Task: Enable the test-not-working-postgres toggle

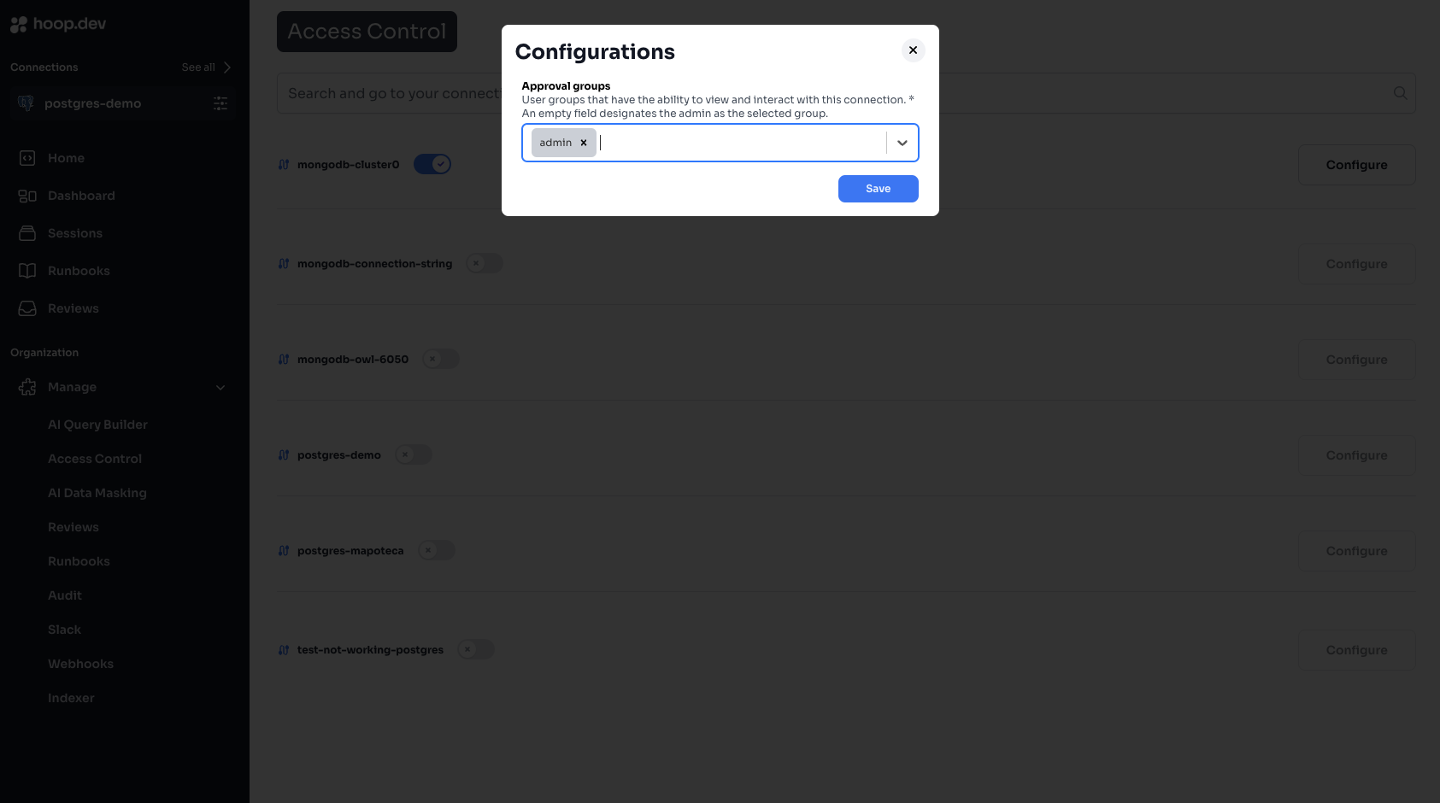Action: click(x=476, y=649)
